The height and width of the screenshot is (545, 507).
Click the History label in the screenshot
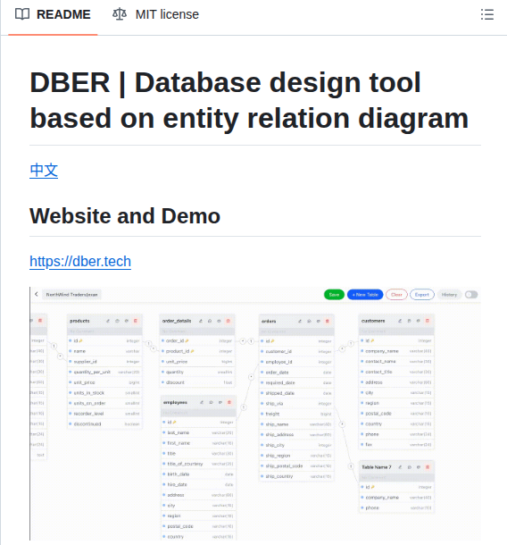pos(449,295)
